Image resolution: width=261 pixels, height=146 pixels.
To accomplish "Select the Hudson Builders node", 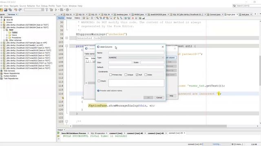I will point(10,76).
